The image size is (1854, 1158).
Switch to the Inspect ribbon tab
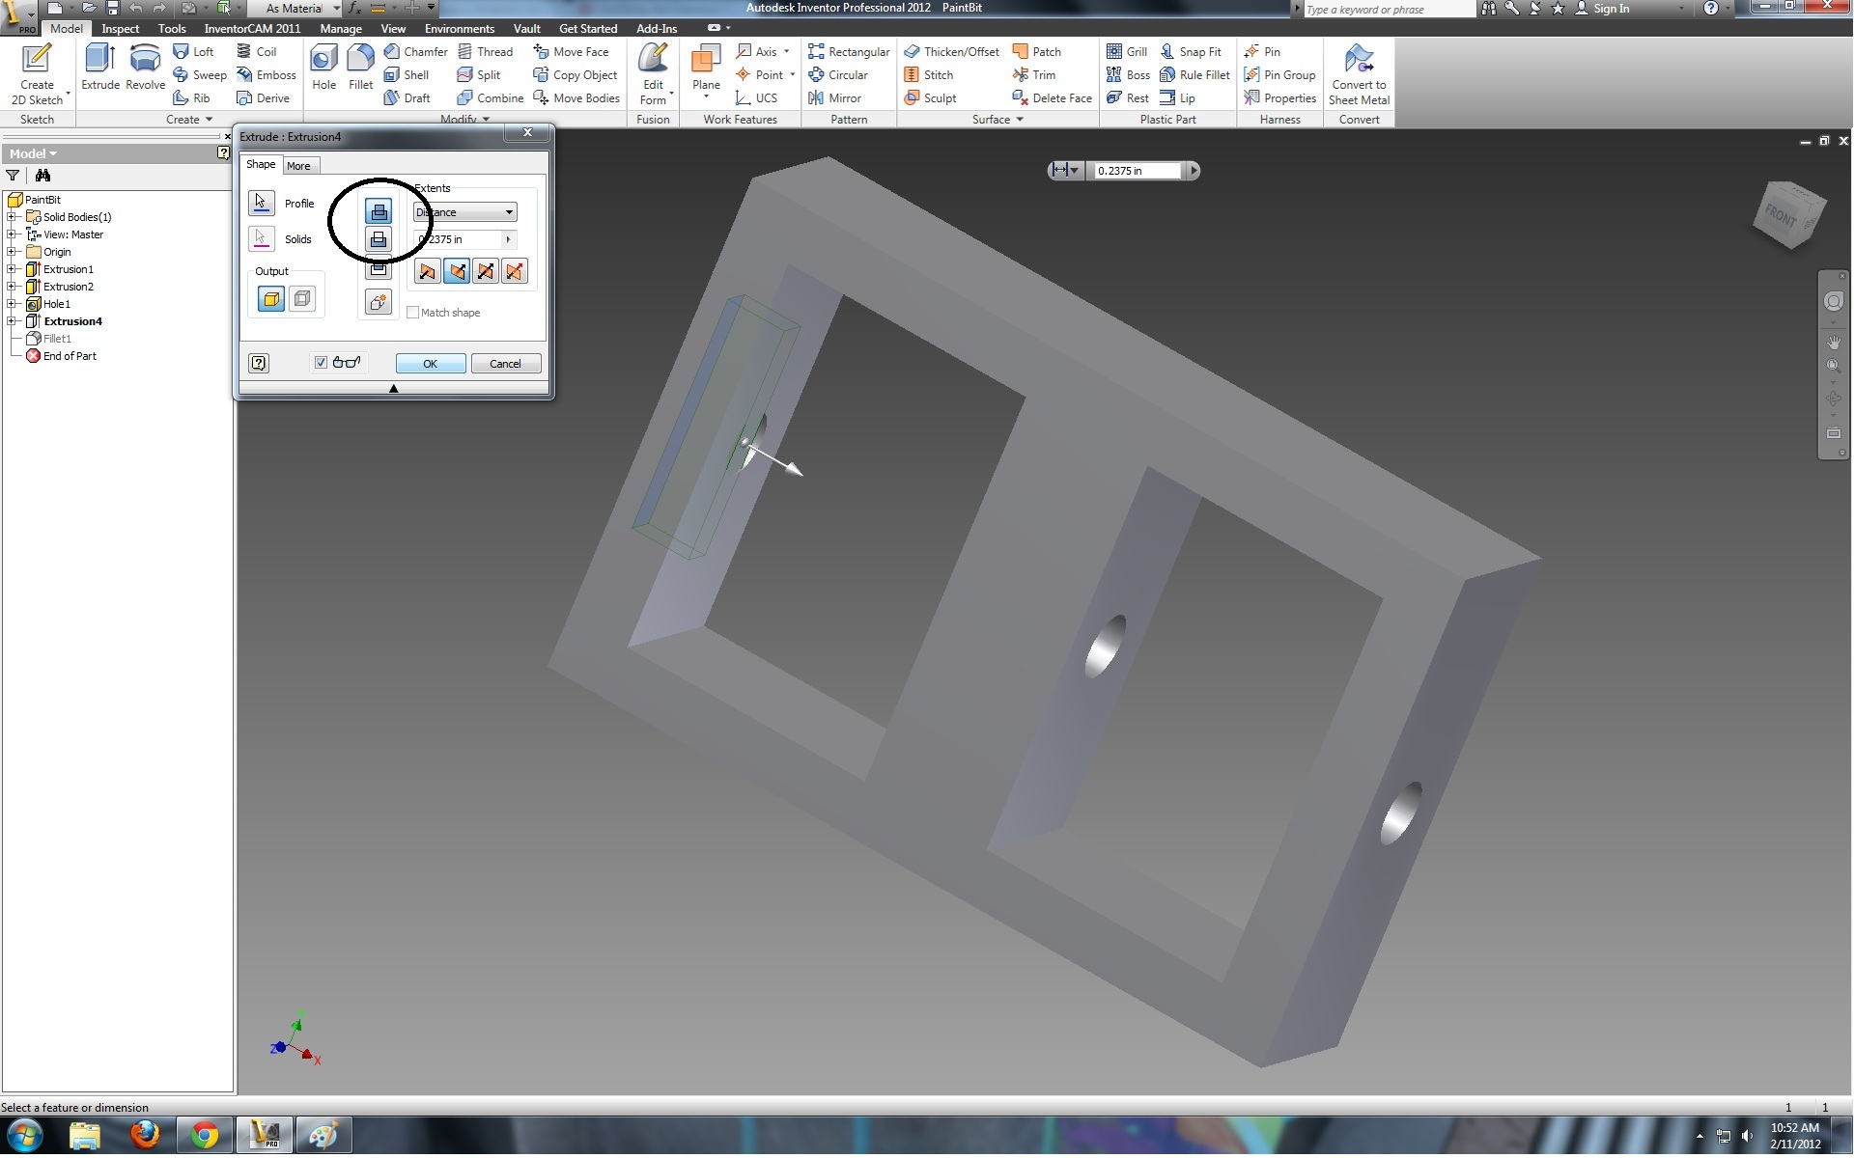[x=121, y=28]
